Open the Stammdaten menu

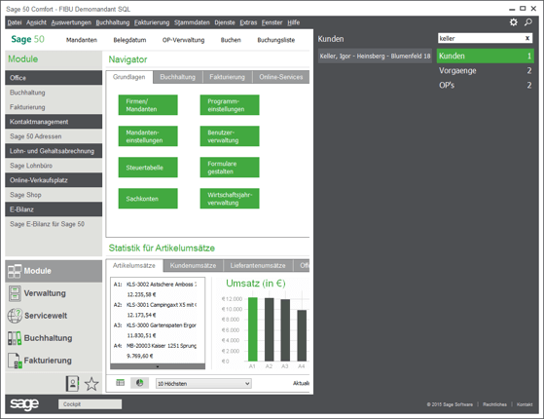click(192, 22)
